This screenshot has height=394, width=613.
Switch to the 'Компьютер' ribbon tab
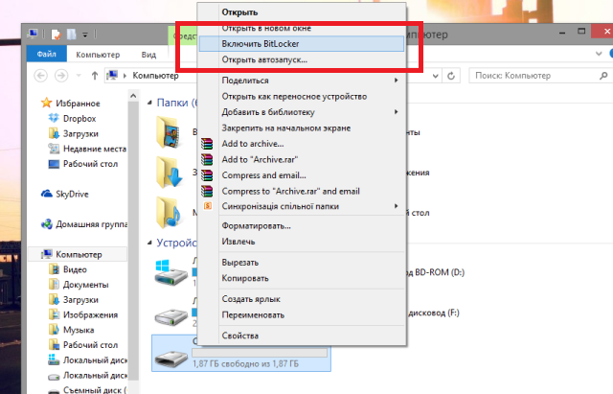point(98,55)
